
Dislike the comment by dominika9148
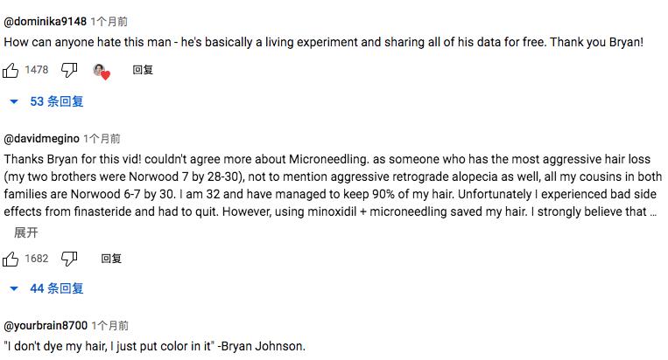coord(69,70)
